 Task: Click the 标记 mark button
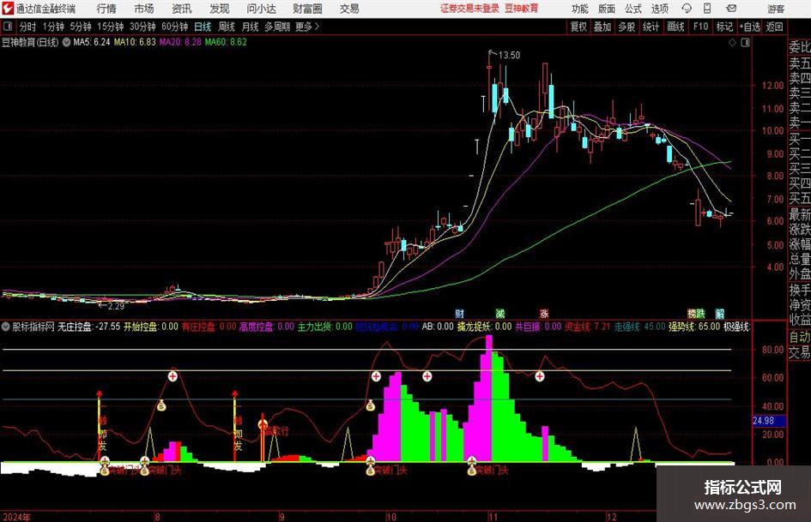pyautogui.click(x=724, y=27)
